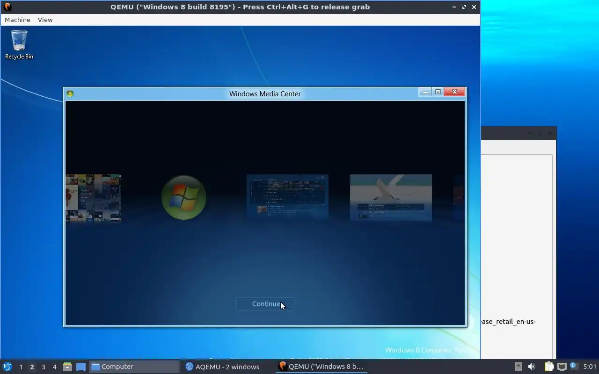Screen dimensions: 599x374
Task: Minimize the outer QEMU window
Action: (x=454, y=7)
